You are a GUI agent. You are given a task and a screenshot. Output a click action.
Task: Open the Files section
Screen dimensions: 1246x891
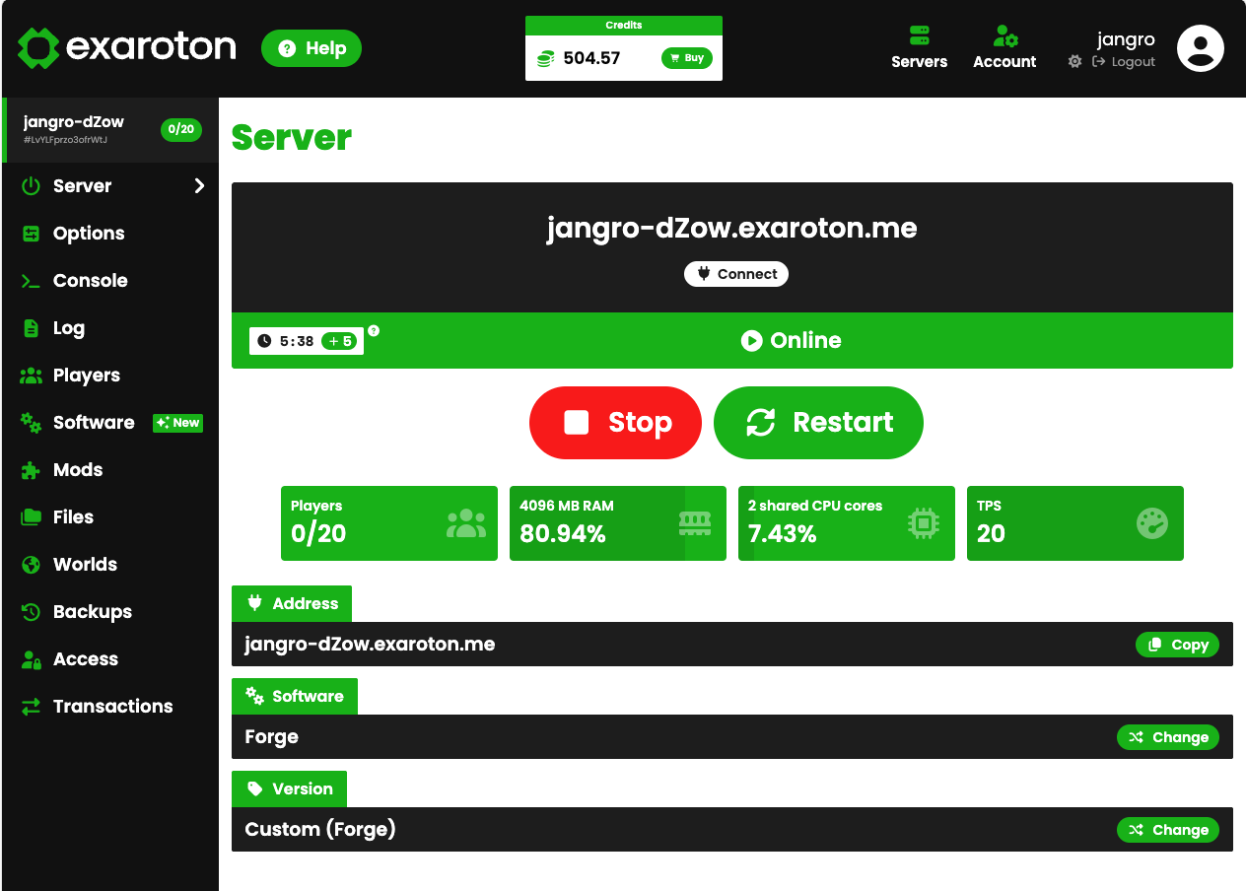(74, 516)
